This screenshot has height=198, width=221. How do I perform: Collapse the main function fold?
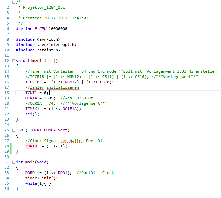tap(14, 162)
